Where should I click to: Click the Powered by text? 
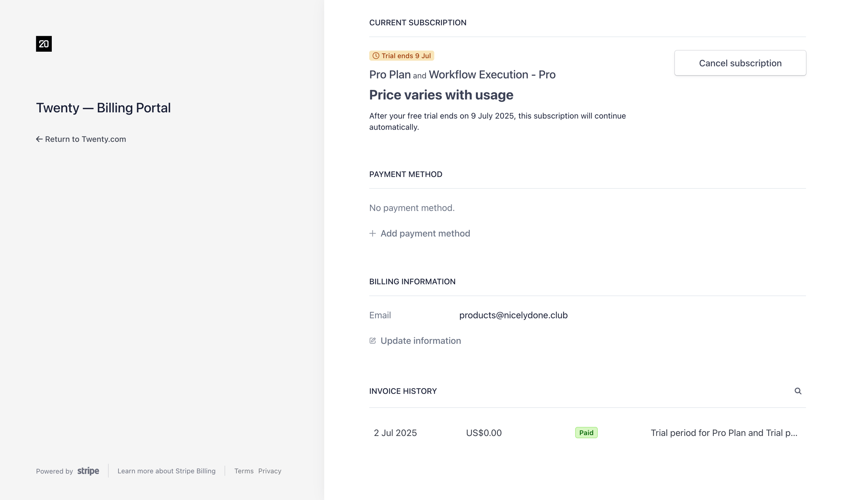(54, 471)
